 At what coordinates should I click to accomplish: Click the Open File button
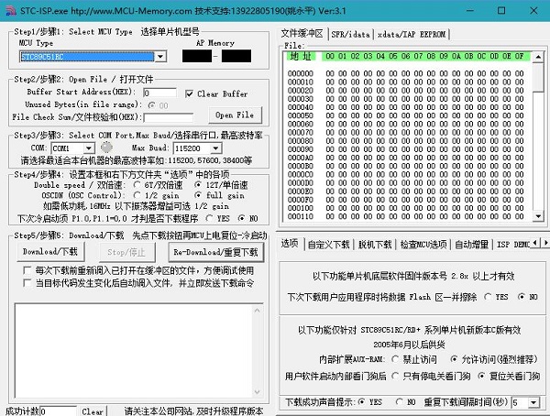tap(235, 115)
